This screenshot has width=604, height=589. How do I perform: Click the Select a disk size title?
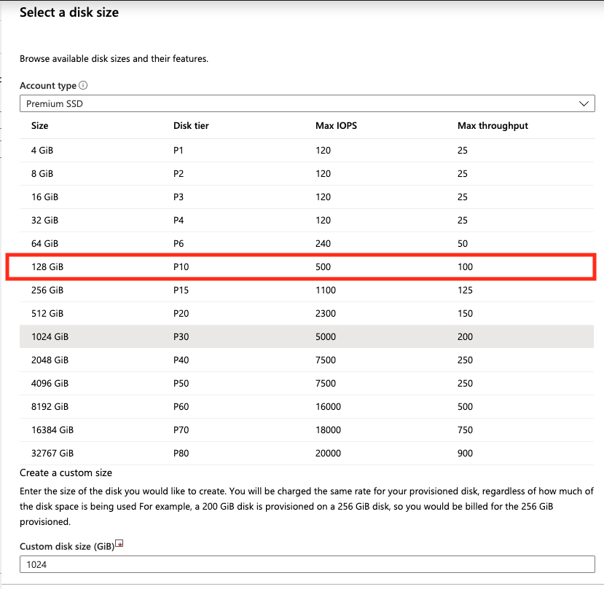[x=68, y=12]
